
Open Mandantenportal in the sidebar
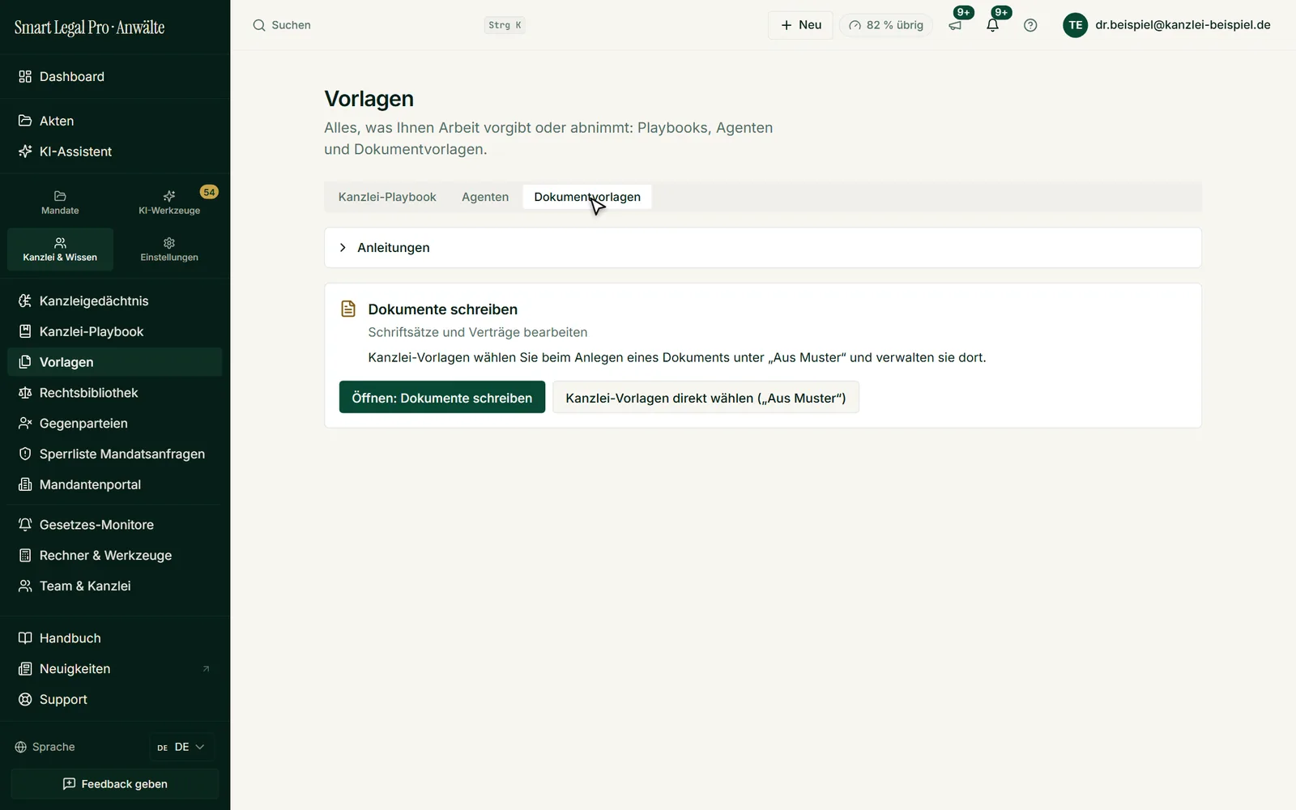point(115,485)
